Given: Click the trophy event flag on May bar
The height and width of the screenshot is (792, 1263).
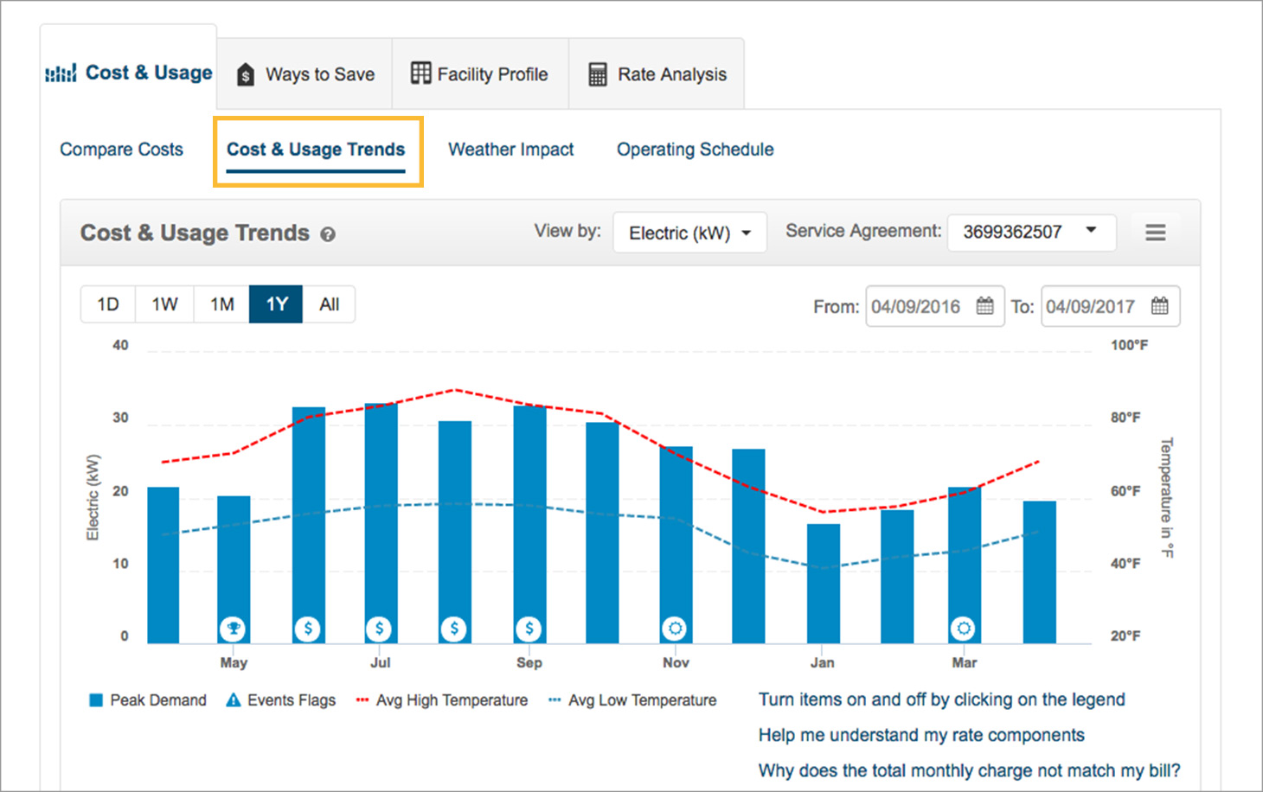Looking at the screenshot, I should tap(233, 629).
